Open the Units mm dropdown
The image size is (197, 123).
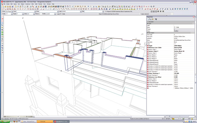(x=34, y=14)
